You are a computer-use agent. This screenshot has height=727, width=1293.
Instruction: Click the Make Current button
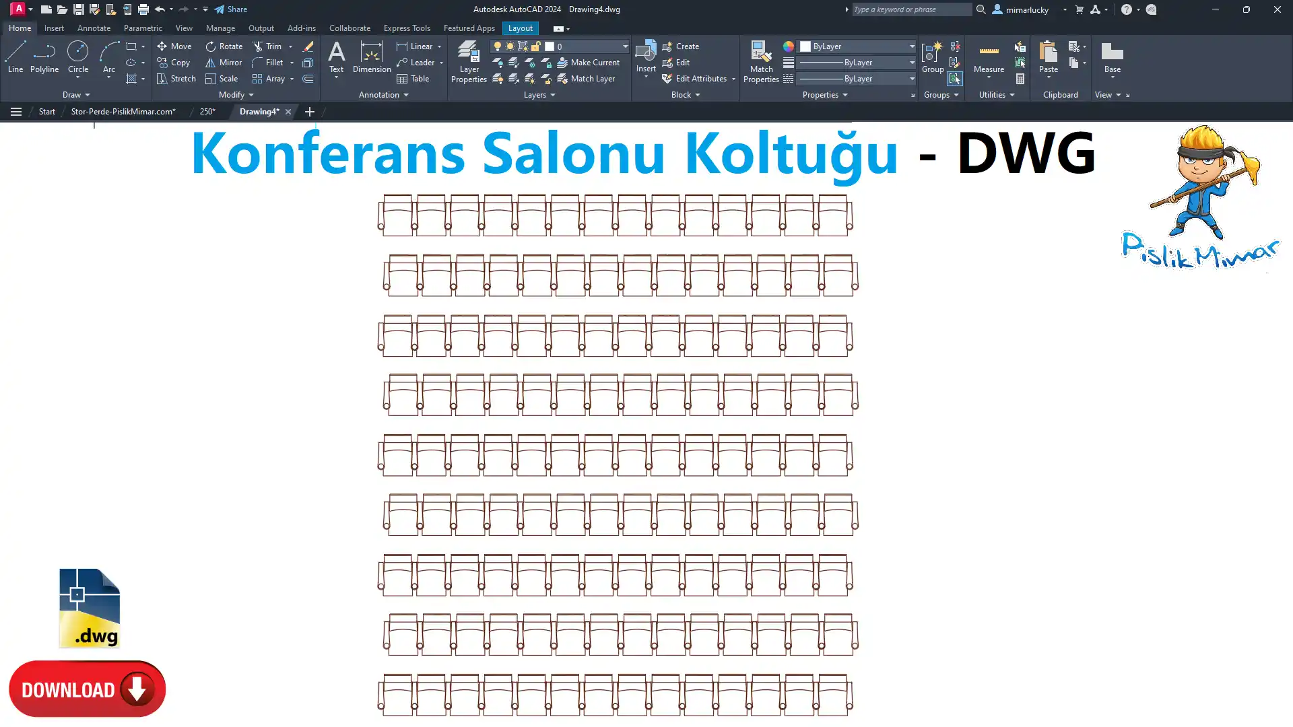[x=588, y=63]
